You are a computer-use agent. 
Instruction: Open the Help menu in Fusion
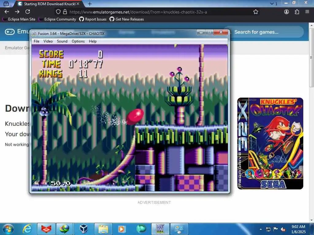click(93, 41)
